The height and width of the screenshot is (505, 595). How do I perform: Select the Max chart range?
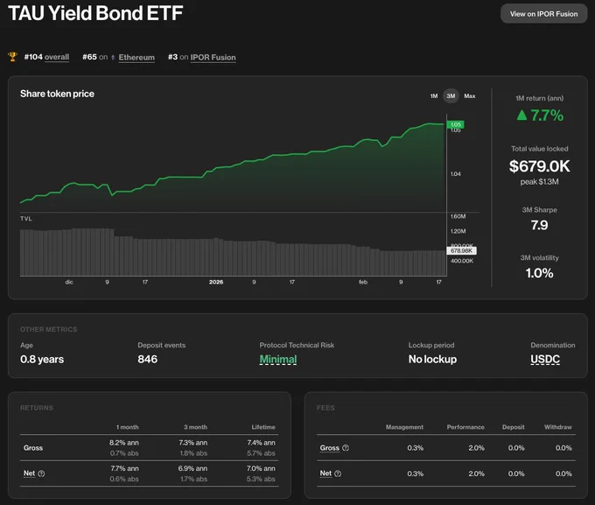click(469, 96)
